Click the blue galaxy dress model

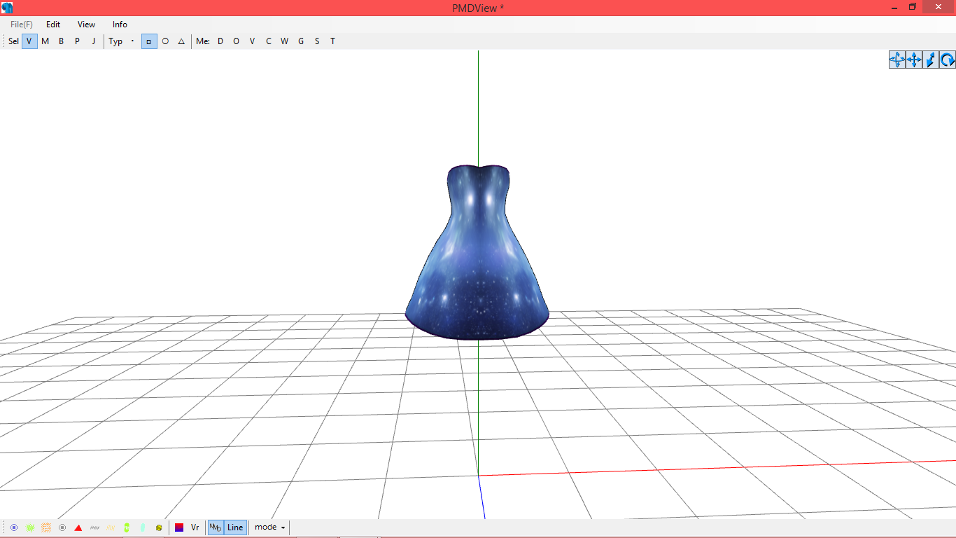pyautogui.click(x=477, y=252)
